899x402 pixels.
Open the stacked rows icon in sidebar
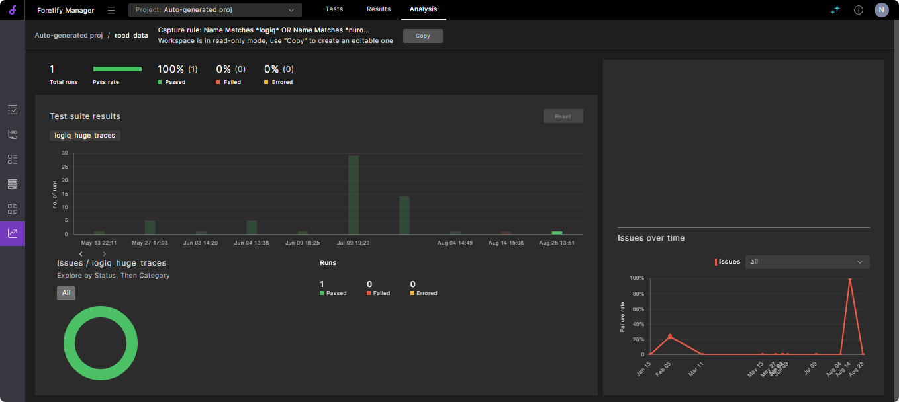[13, 184]
